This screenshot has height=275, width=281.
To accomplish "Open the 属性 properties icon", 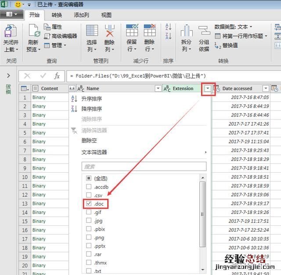I will [47, 27].
